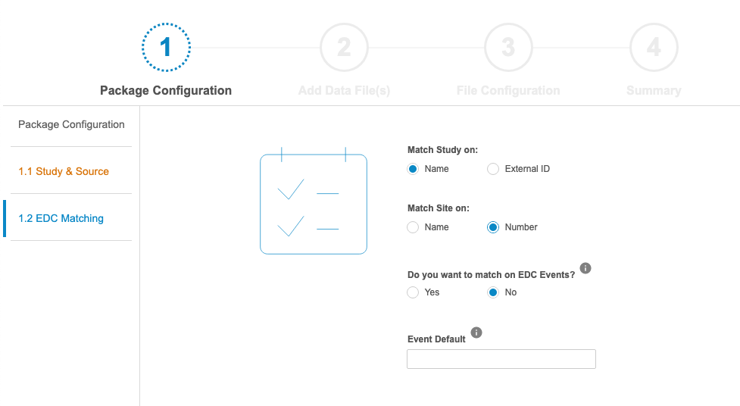
Task: Click the checklist calendar illustration
Action: [313, 202]
